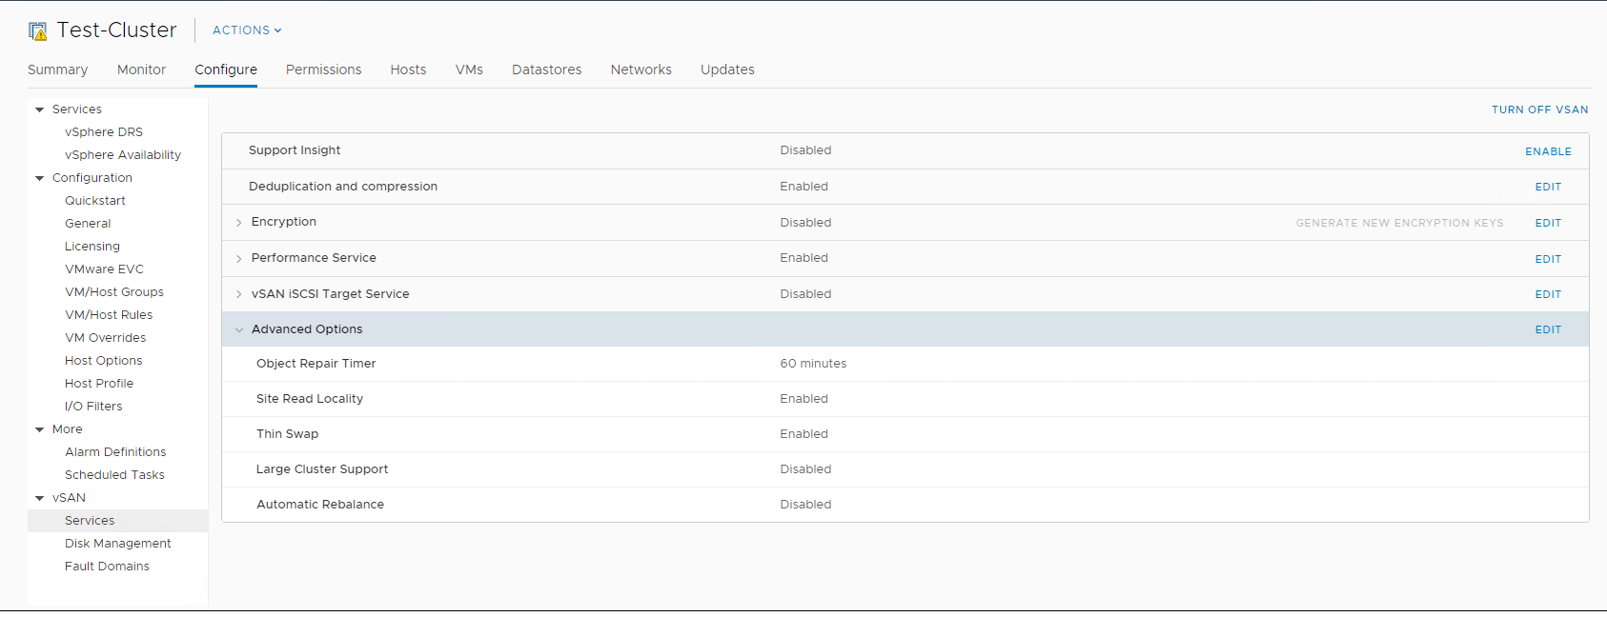Edit the Advanced Options

coord(1548,329)
